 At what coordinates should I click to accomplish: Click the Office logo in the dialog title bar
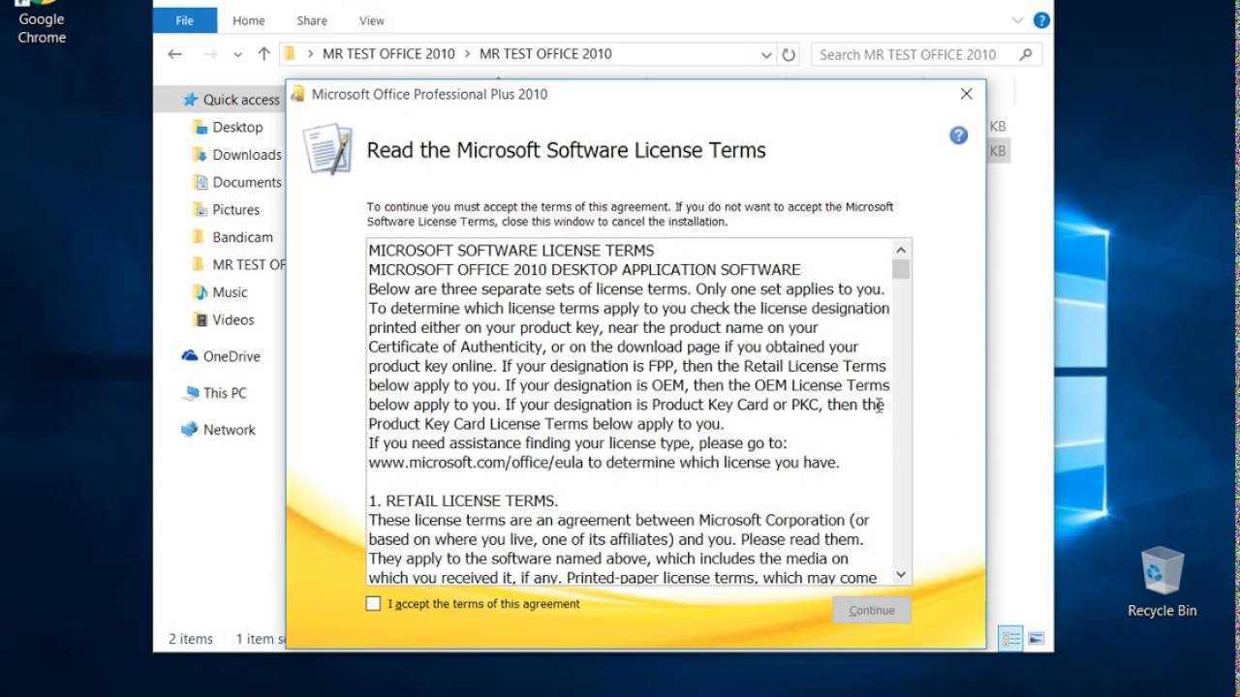[298, 94]
